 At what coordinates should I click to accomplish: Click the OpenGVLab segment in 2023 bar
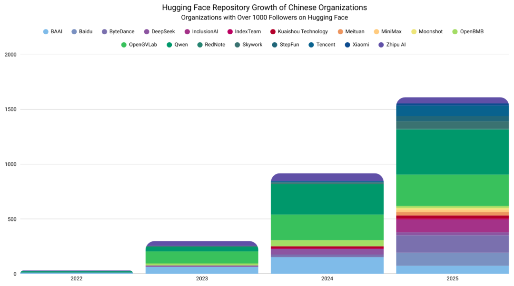coord(202,257)
